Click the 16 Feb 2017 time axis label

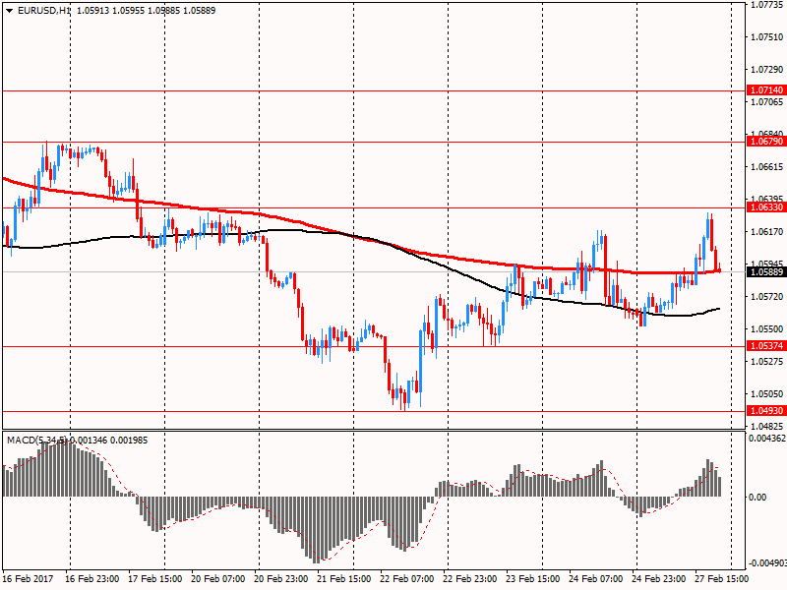point(29,579)
